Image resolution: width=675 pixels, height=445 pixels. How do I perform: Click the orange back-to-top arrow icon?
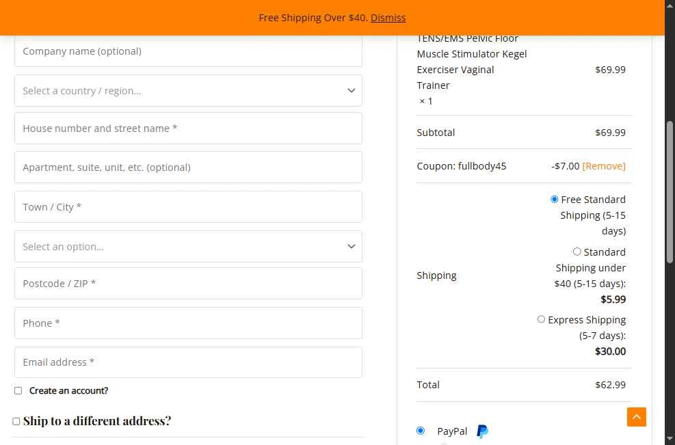[x=636, y=416]
